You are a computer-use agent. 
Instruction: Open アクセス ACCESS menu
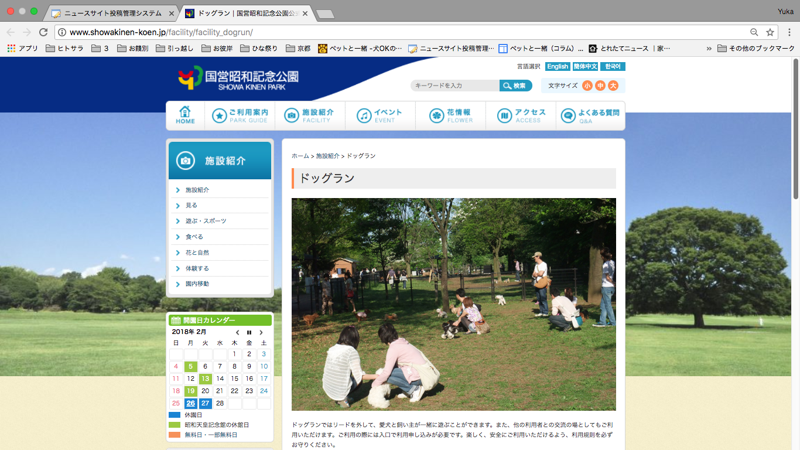point(521,115)
